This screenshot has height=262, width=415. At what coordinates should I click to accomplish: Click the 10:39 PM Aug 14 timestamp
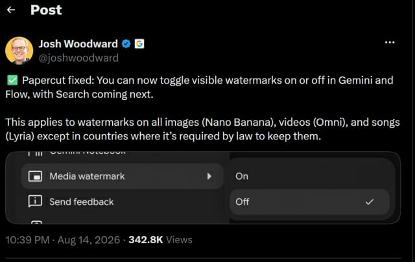pyautogui.click(x=63, y=240)
